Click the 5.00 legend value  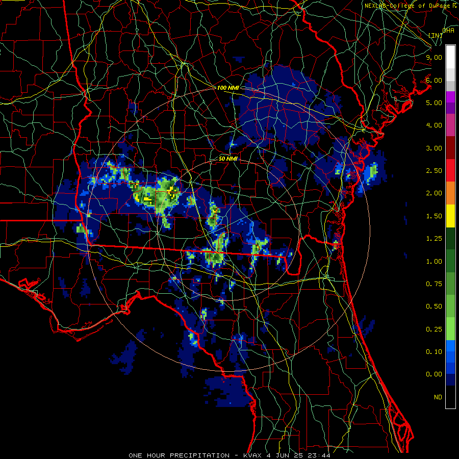point(434,103)
